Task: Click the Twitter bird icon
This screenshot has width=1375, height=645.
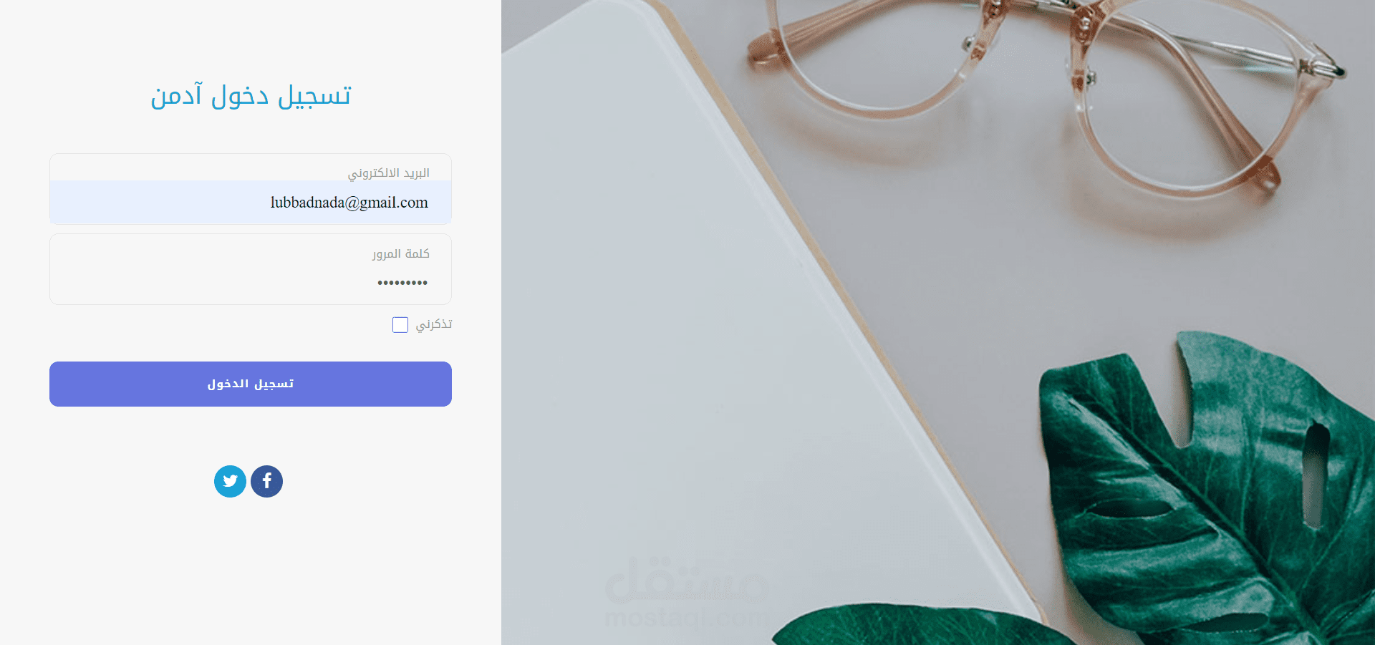Action: 230,481
